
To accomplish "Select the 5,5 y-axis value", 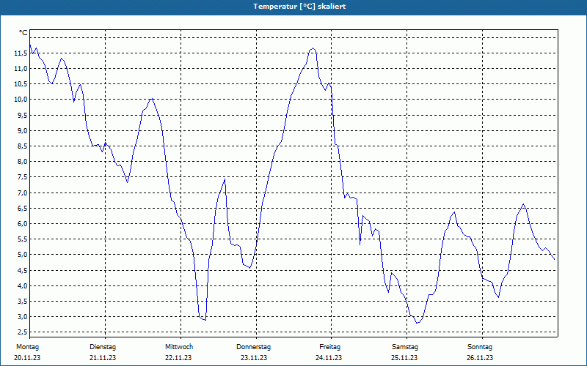I will click(x=22, y=239).
